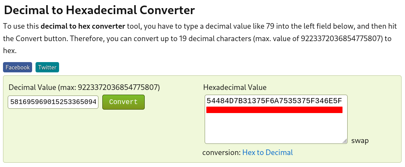Focus the Decimal Value input field
The image size is (405, 167).
pyautogui.click(x=53, y=102)
